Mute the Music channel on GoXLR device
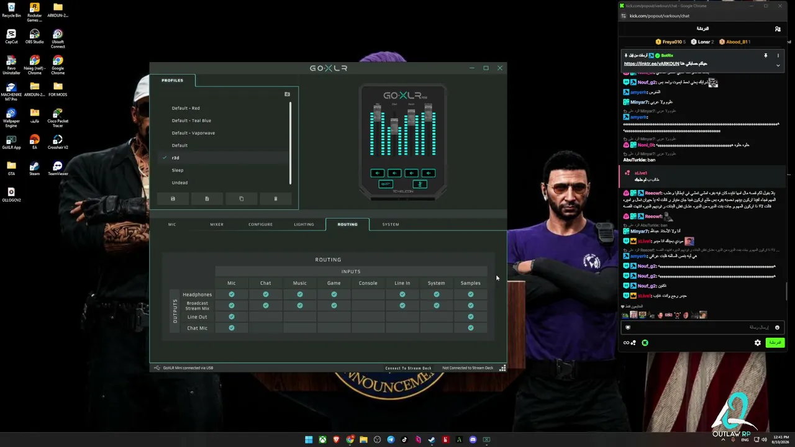Viewport: 795px width, 447px height. 411,173
